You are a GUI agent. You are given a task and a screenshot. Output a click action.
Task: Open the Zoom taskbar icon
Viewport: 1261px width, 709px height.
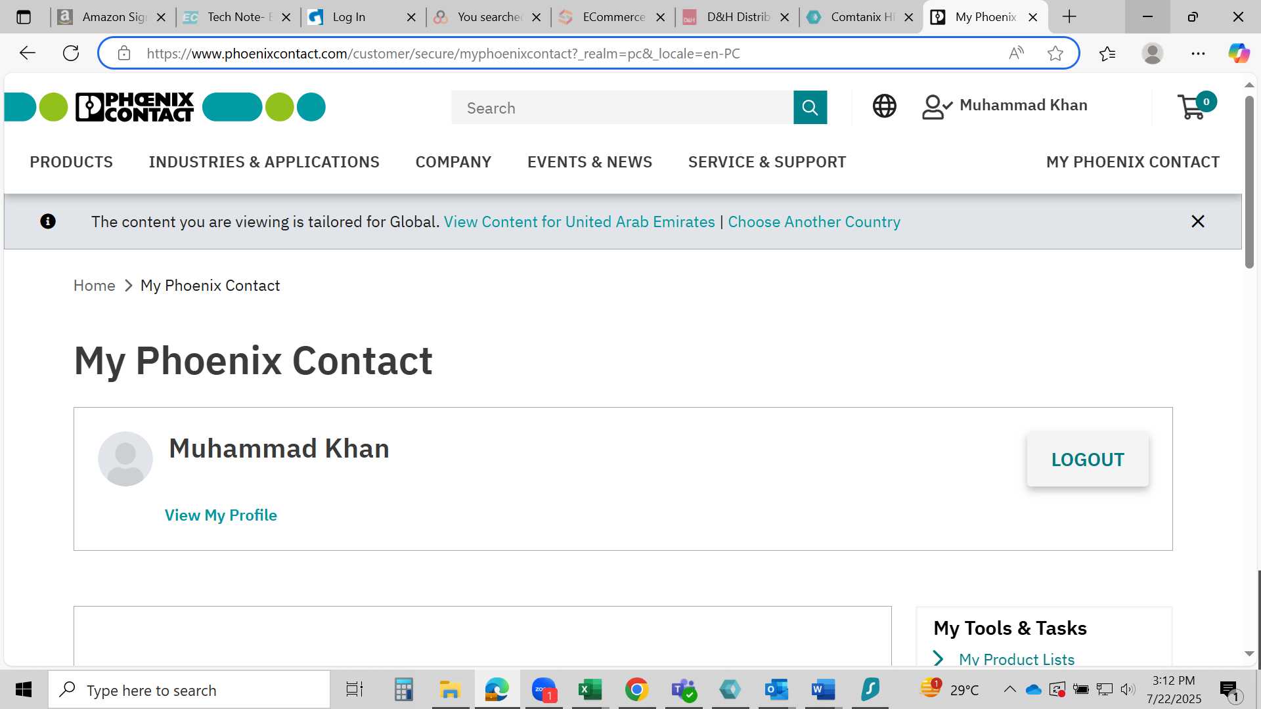point(544,689)
